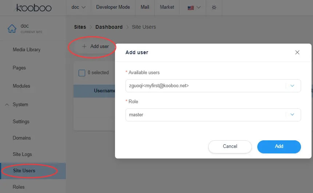Click the Kooboo logo
Viewport: 313px width, 193px height.
pos(33,8)
